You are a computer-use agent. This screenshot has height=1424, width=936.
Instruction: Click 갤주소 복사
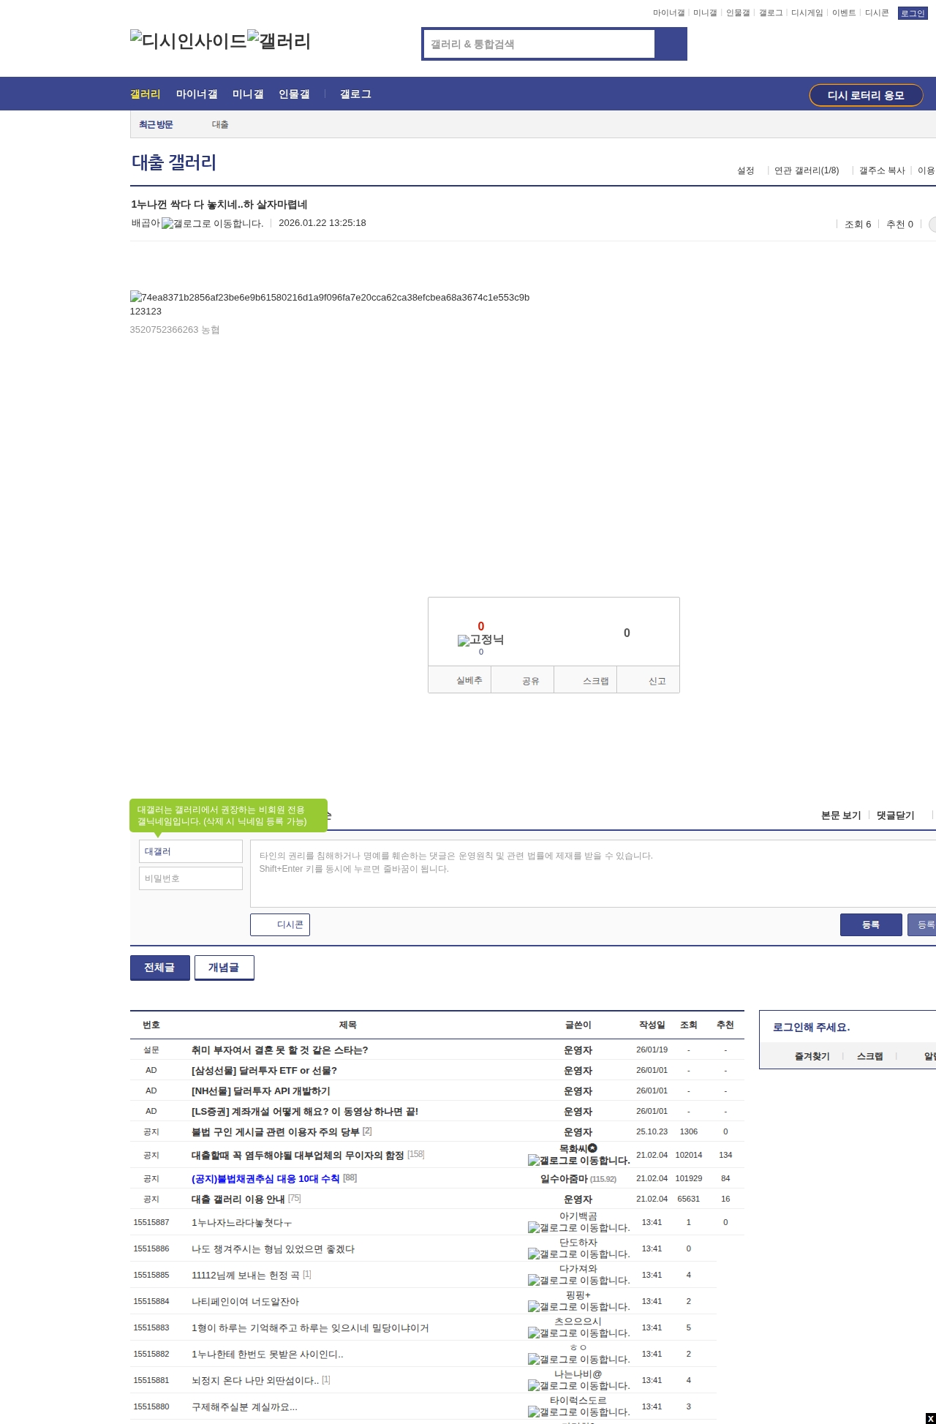pos(882,170)
